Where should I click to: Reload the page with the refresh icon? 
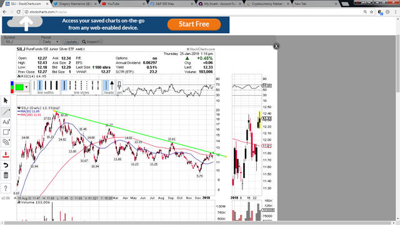pyautogui.click(x=18, y=12)
